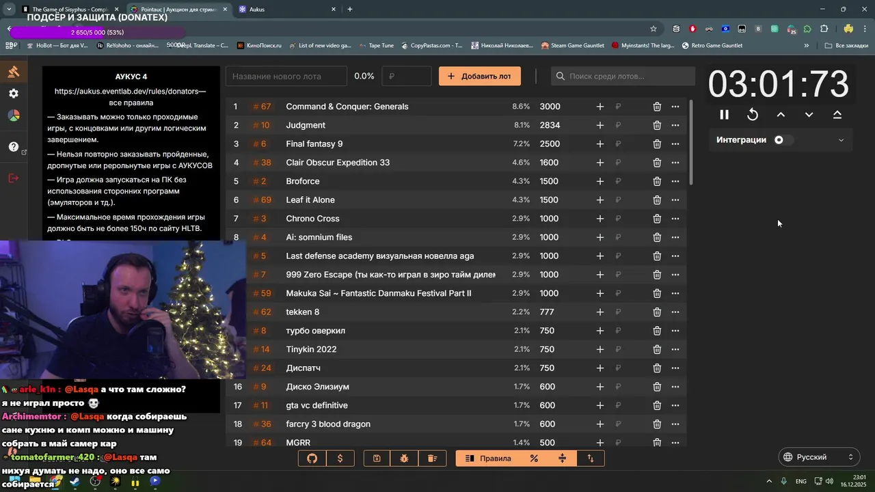Screen dimensions: 875x492
Task: Click sort arrows button in bottom toolbar
Action: click(591, 459)
